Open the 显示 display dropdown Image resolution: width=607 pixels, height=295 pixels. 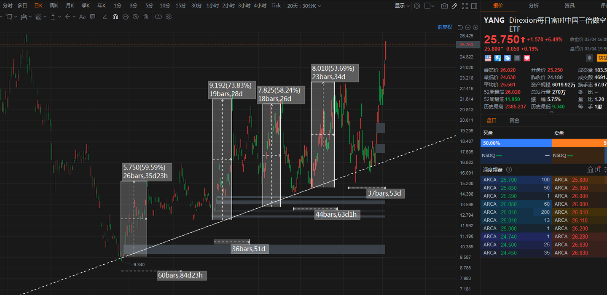click(402, 6)
